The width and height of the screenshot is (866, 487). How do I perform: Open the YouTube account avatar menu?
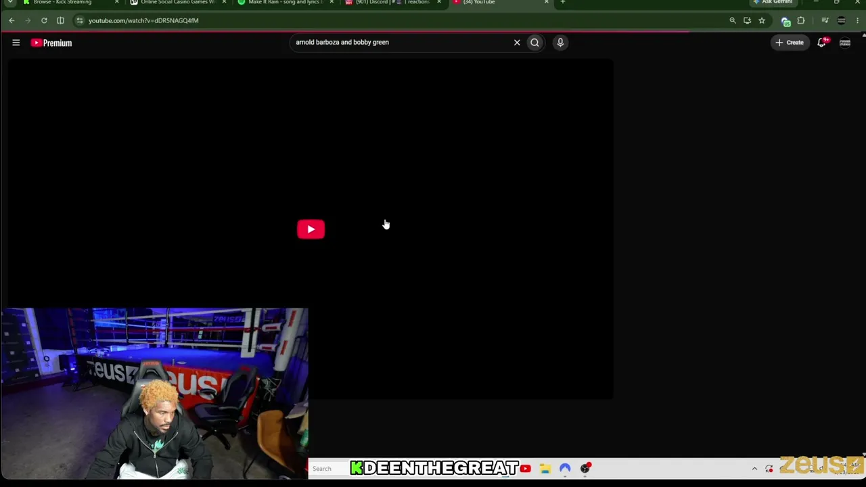coord(845,43)
